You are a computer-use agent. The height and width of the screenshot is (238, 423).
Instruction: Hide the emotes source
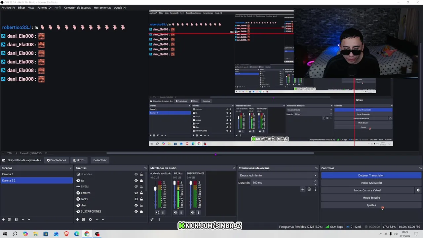[136, 193]
